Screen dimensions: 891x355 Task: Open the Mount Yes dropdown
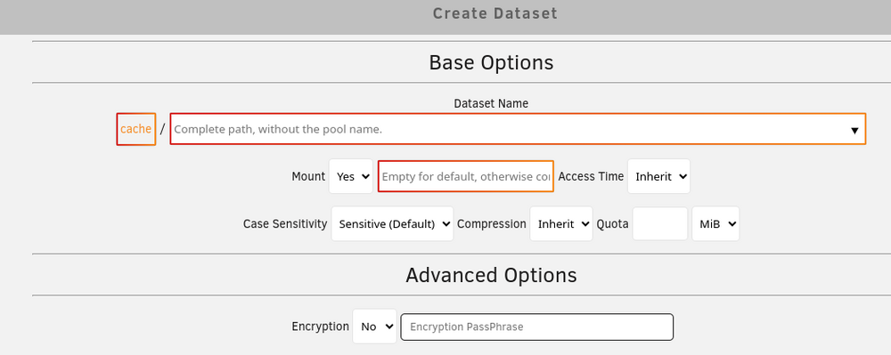click(350, 176)
